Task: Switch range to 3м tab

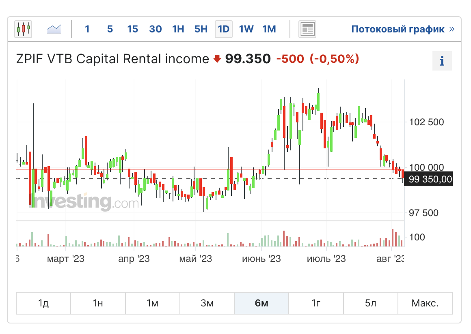Action: (x=207, y=303)
